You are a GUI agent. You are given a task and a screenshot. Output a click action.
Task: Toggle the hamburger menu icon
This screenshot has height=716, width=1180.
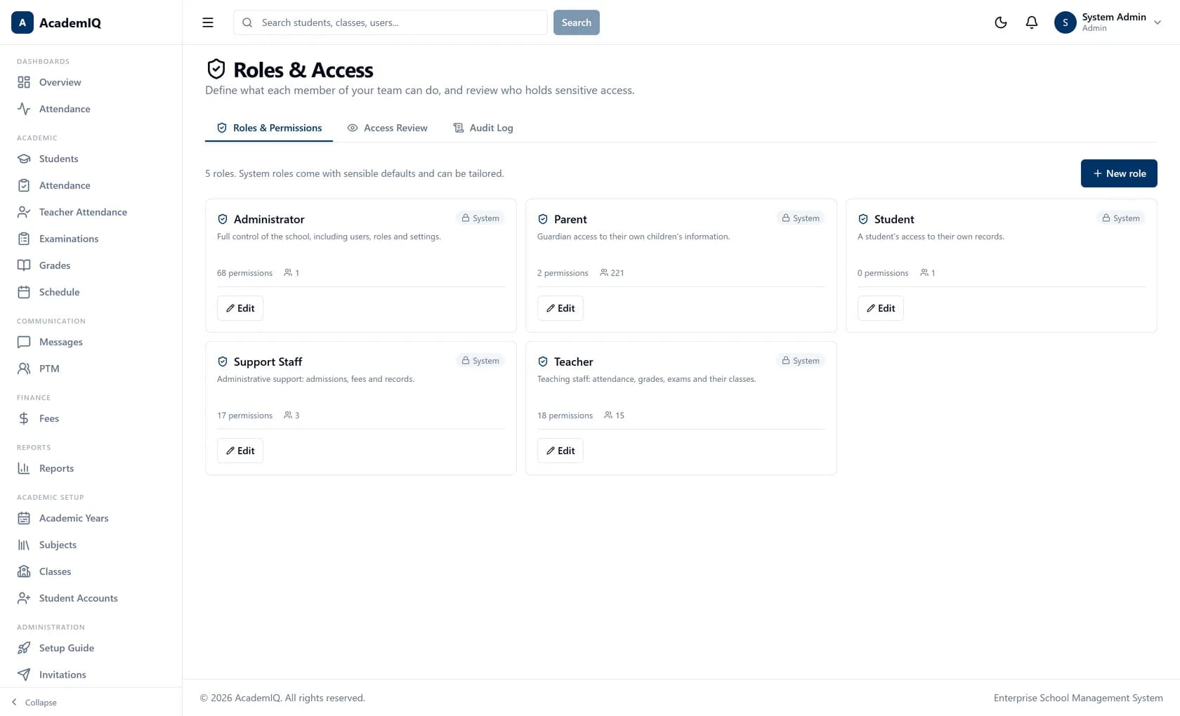(x=208, y=22)
